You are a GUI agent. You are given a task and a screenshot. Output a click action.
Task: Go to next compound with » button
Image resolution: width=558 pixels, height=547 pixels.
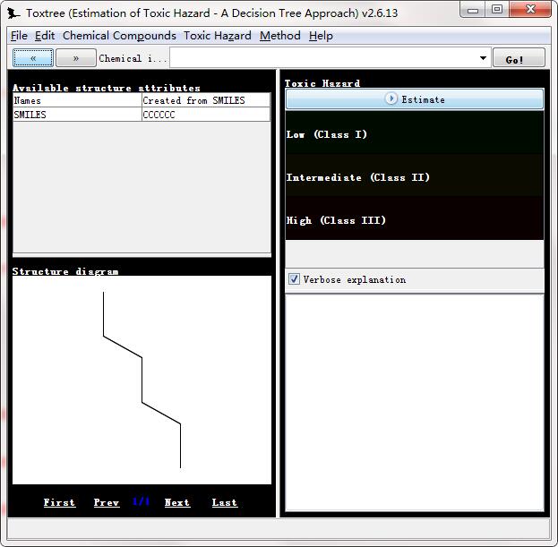[x=76, y=58]
